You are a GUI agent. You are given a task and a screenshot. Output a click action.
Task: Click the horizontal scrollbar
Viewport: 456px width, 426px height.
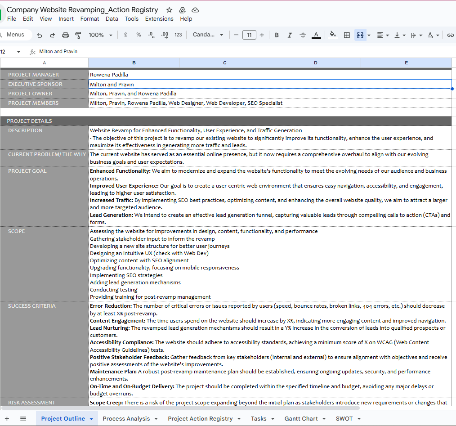click(180, 408)
